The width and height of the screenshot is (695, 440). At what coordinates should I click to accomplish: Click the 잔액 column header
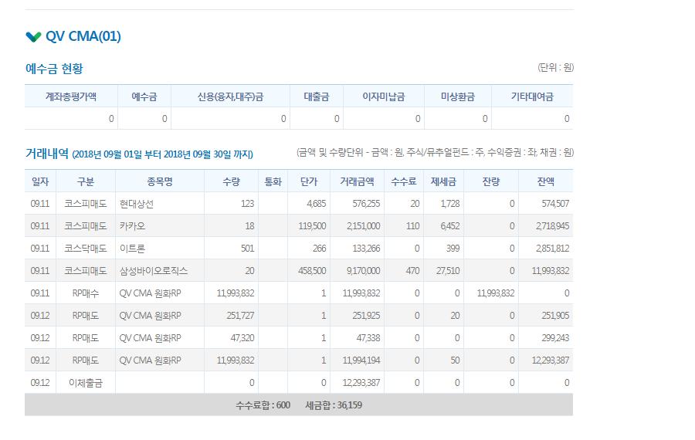pyautogui.click(x=546, y=181)
